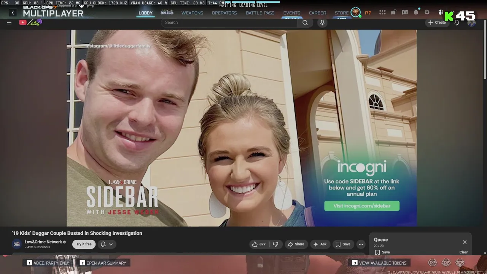Click the Create button
The image size is (487, 274).
437,22
